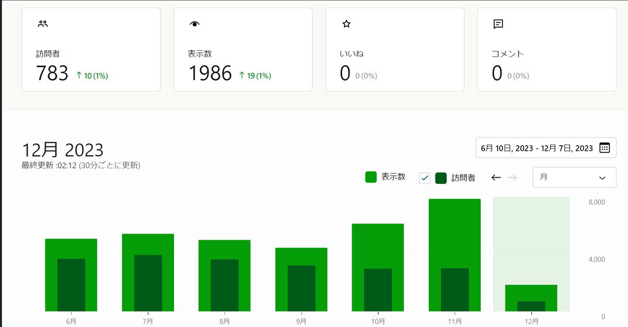Viewport: 628px width, 327px height.
Task: Click the 8,000 axis label
Action: click(597, 202)
